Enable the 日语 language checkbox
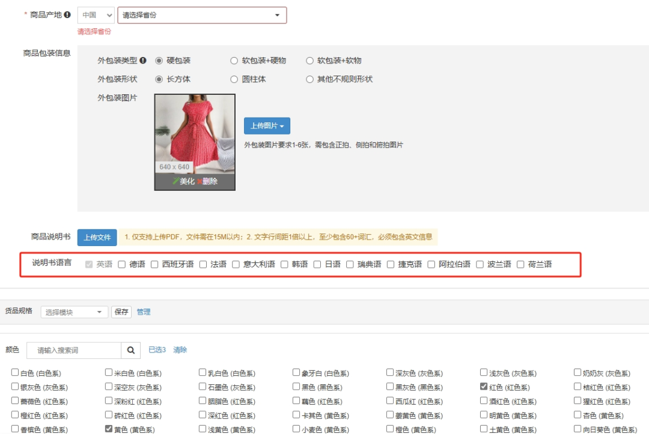The image size is (649, 434). (317, 264)
